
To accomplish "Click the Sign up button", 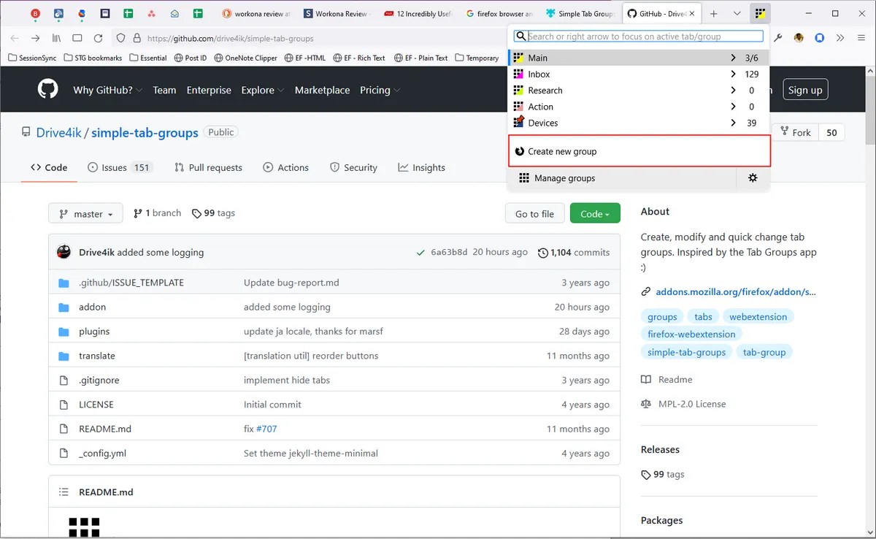I will click(805, 89).
